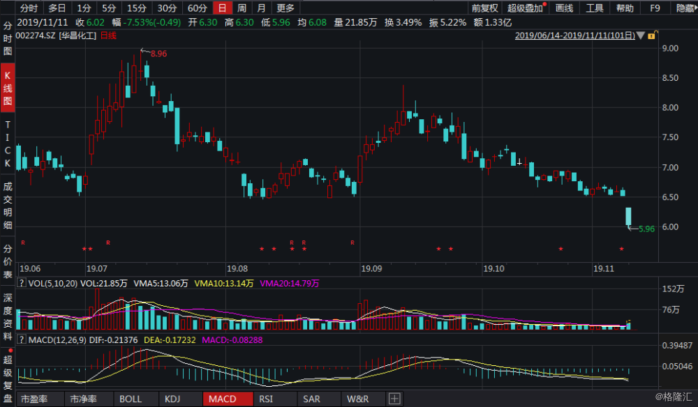Screen dimensions: 698x407
Task: Select the 月 monthly period tab
Action: tap(261, 8)
